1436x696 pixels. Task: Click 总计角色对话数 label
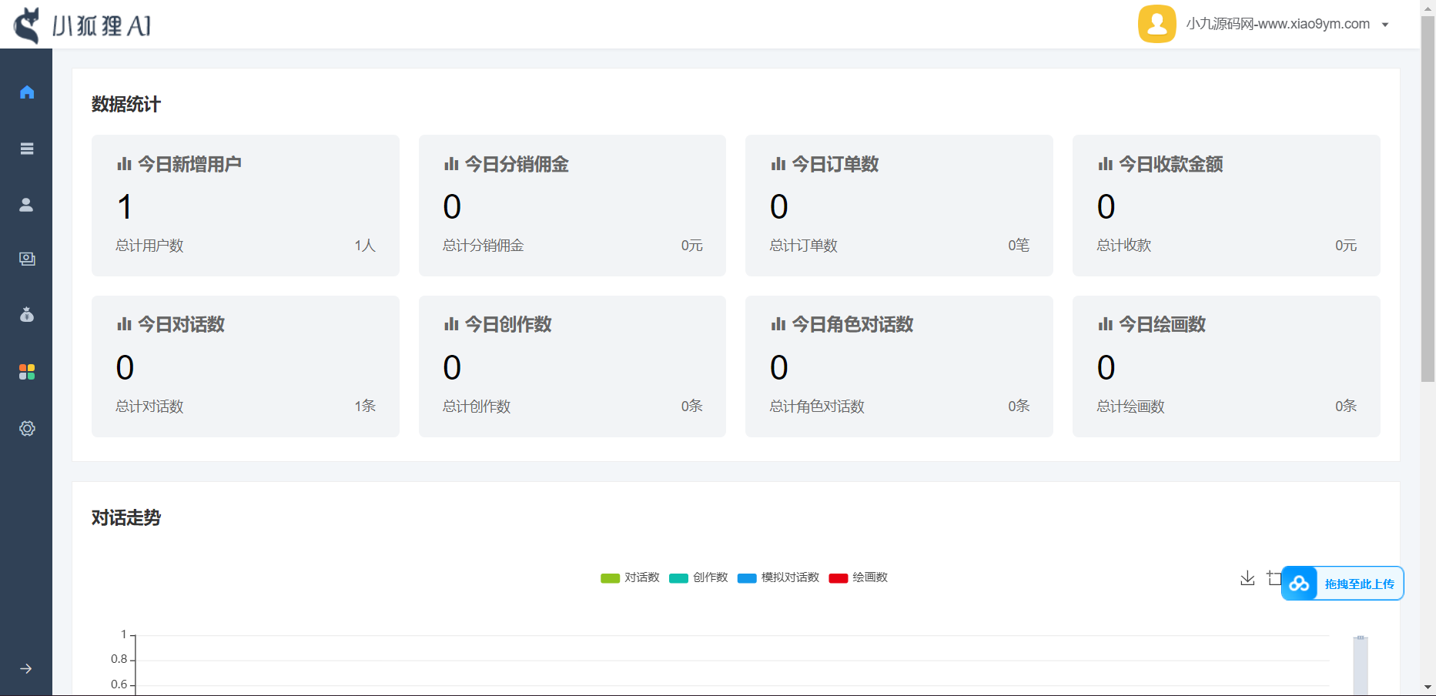tap(817, 407)
